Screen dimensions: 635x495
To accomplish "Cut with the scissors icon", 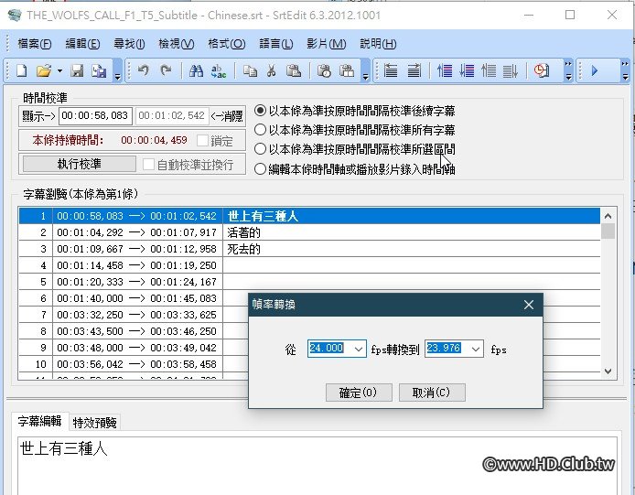I will [272, 70].
